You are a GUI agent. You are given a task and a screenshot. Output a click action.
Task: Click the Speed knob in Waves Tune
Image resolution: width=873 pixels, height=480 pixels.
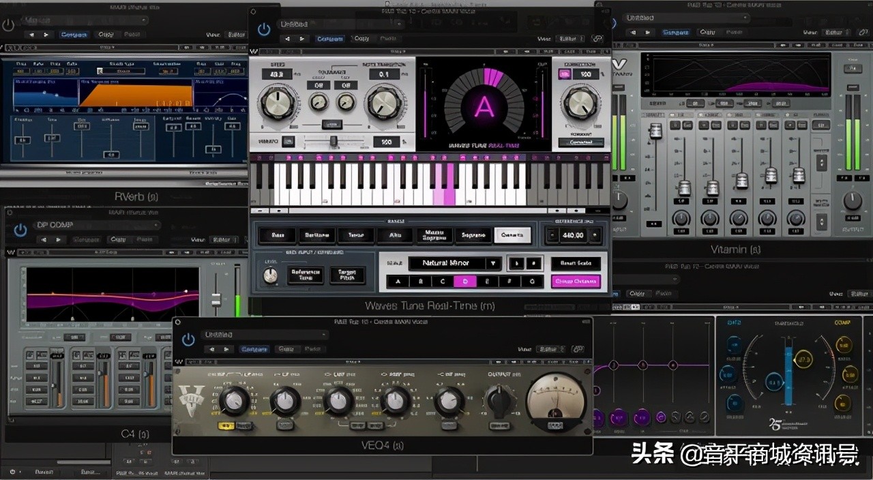(x=279, y=104)
